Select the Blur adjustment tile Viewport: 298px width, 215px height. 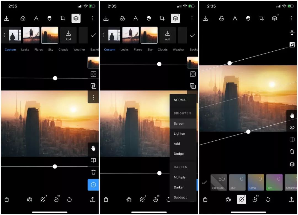coord(237,182)
